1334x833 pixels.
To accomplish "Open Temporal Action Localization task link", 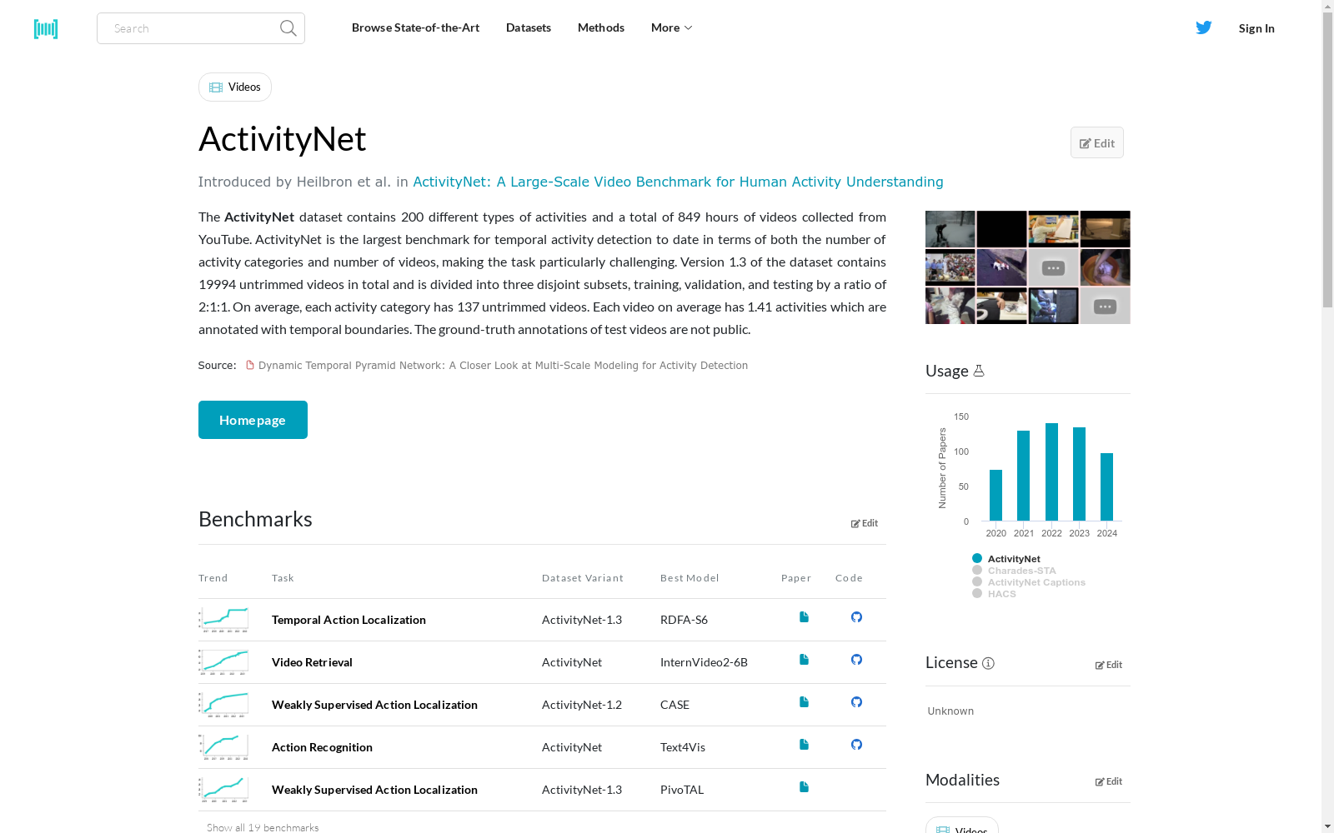I will (x=349, y=620).
